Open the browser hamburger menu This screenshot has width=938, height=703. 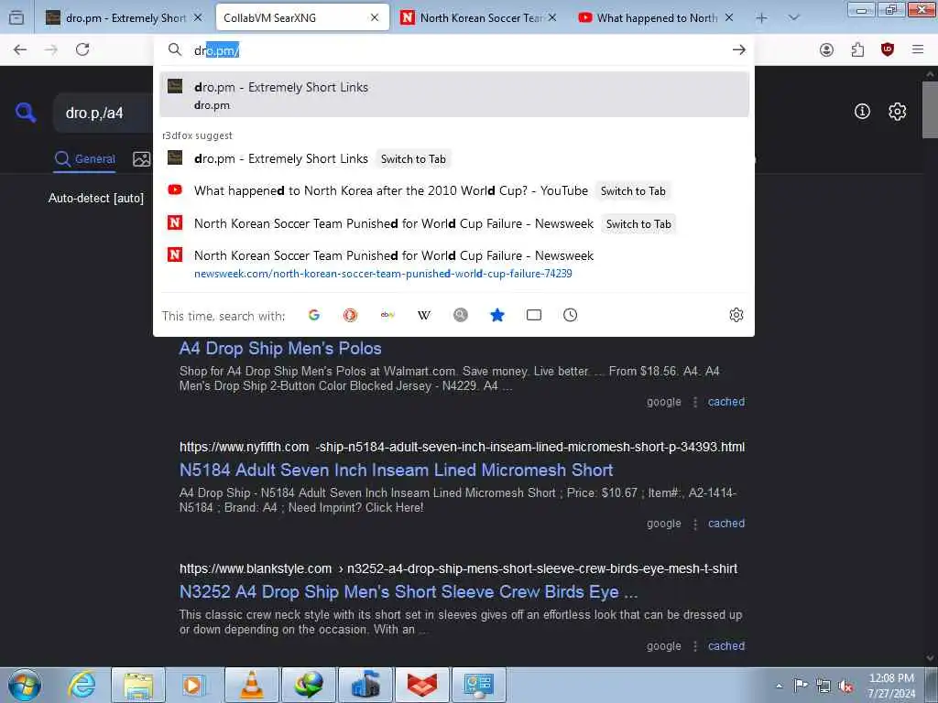coord(918,49)
